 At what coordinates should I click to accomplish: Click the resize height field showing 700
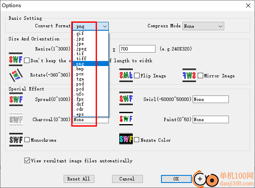137,49
